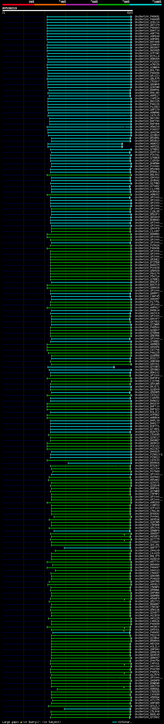
Task: Select the UniRef100_Q29371 label
Action: (147, 483)
